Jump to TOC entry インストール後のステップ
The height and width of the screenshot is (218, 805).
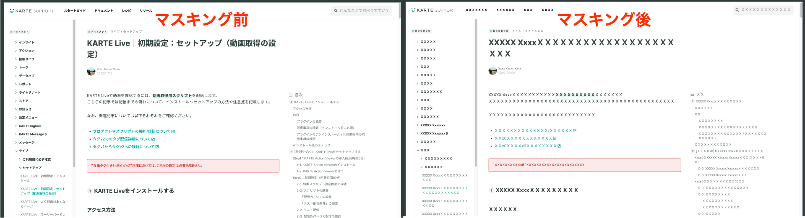pos(311,145)
